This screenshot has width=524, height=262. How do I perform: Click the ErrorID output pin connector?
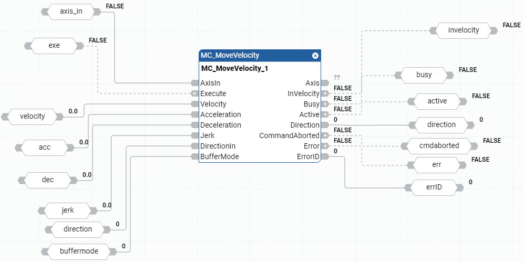[325, 156]
